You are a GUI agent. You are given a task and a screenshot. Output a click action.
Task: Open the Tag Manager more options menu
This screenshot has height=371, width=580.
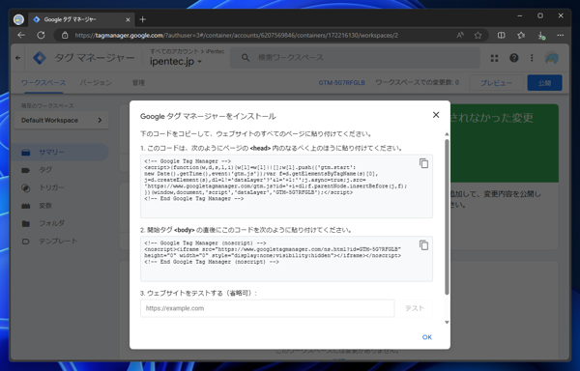[532, 58]
